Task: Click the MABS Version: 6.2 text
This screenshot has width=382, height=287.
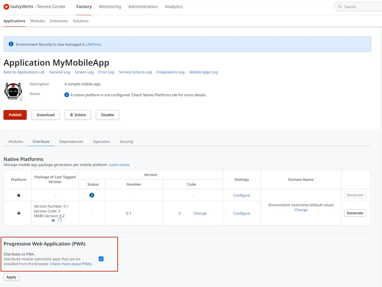Action: [x=49, y=216]
